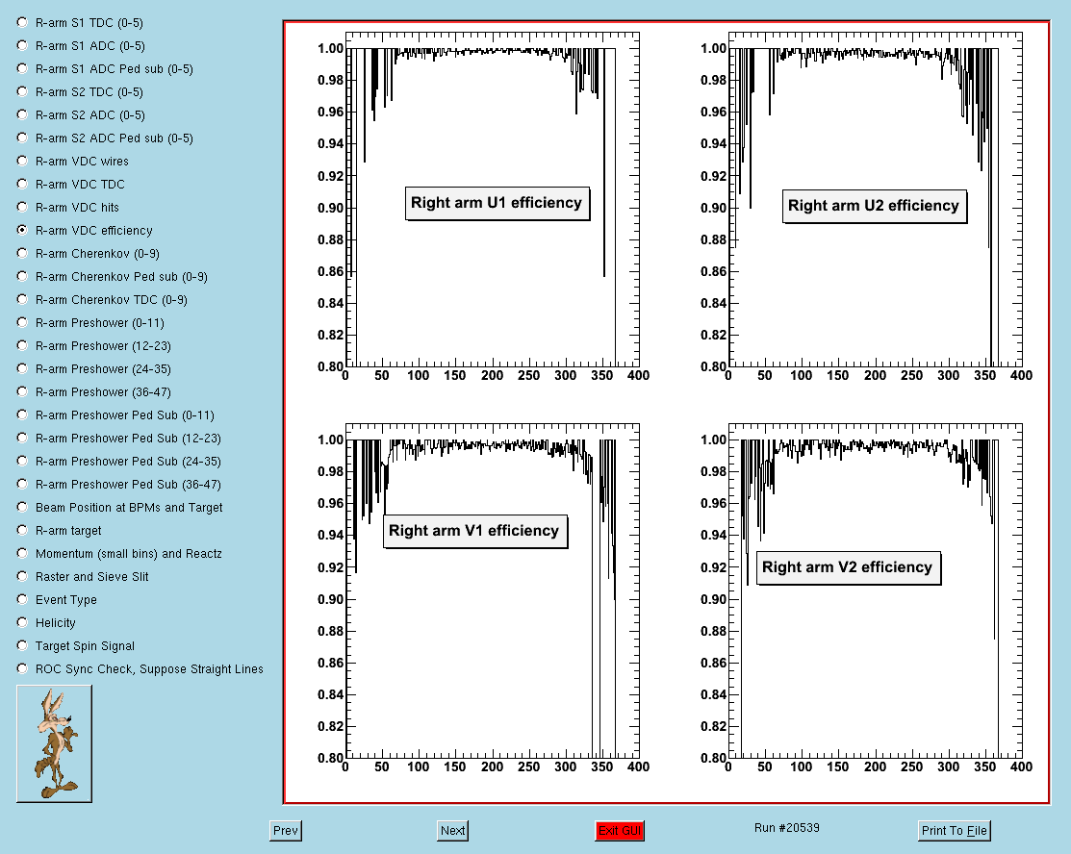Click the Right arm U2 efficiency title box
Viewport: 1071px width, 854px height.
[875, 206]
